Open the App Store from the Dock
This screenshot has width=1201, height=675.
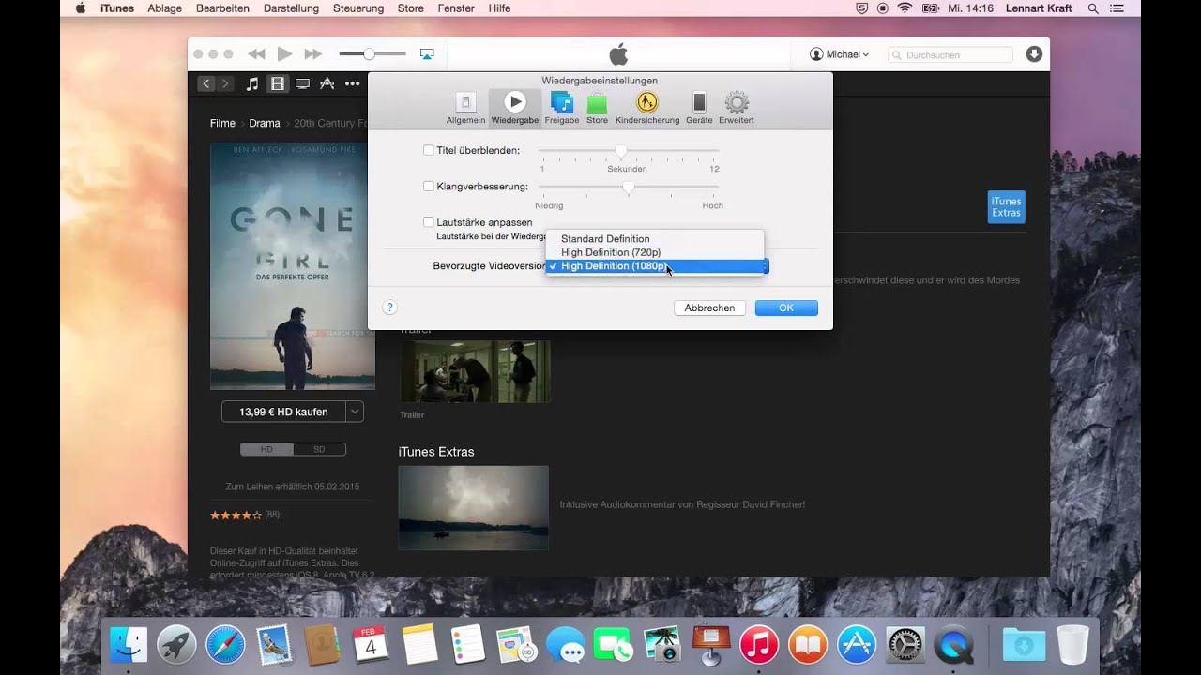pyautogui.click(x=857, y=644)
